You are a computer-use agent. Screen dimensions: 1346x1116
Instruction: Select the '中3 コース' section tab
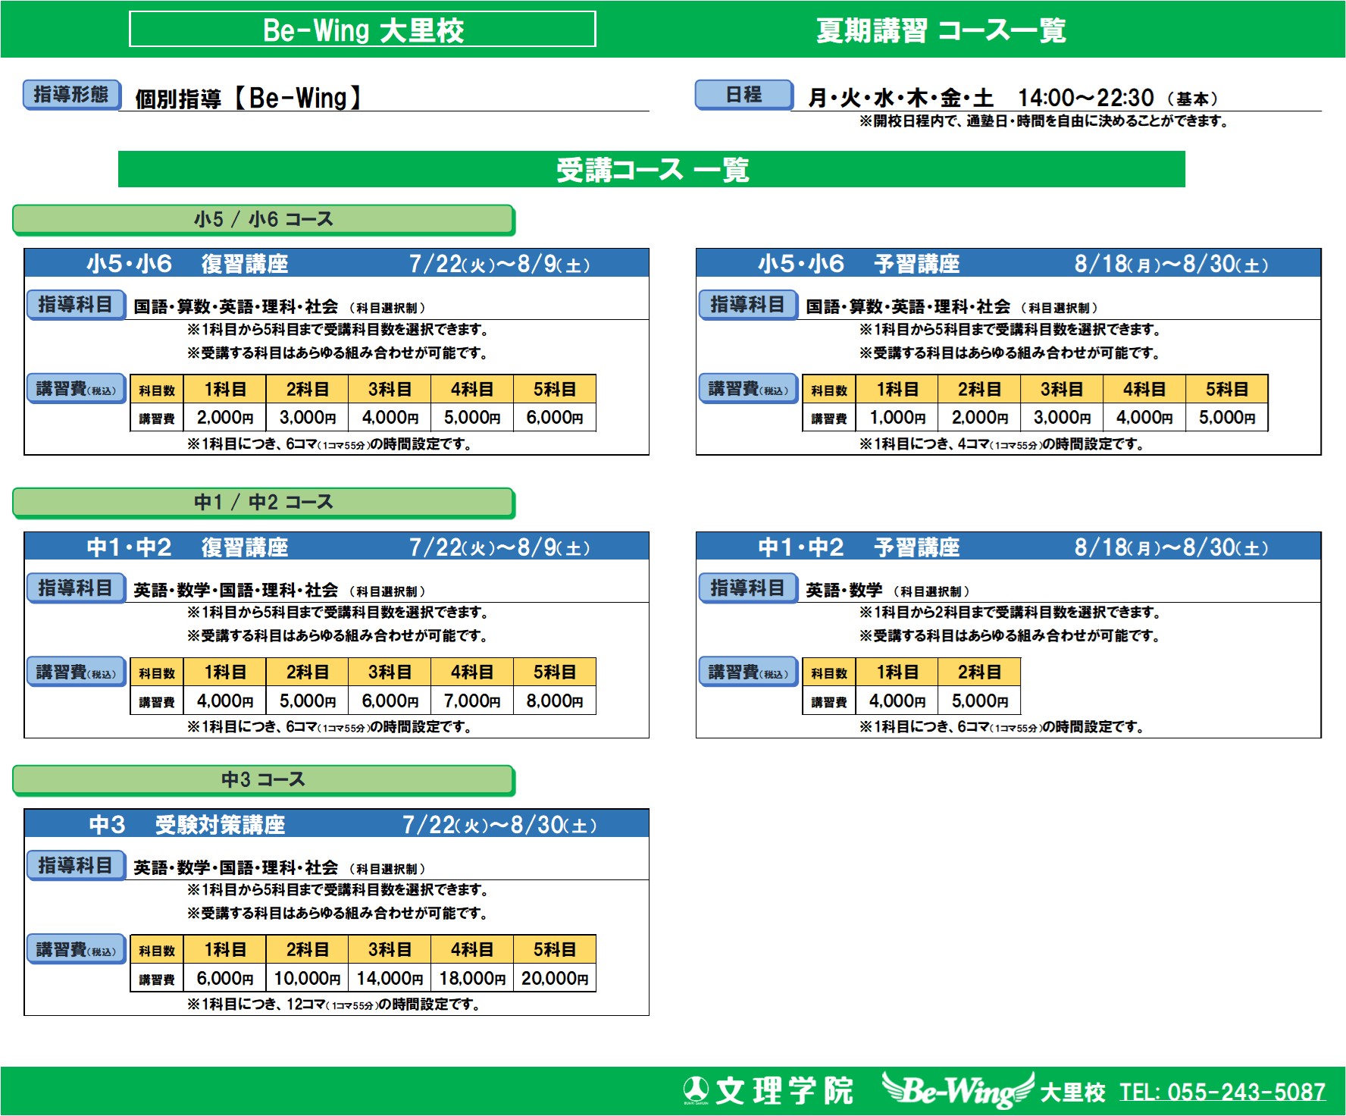point(263,780)
